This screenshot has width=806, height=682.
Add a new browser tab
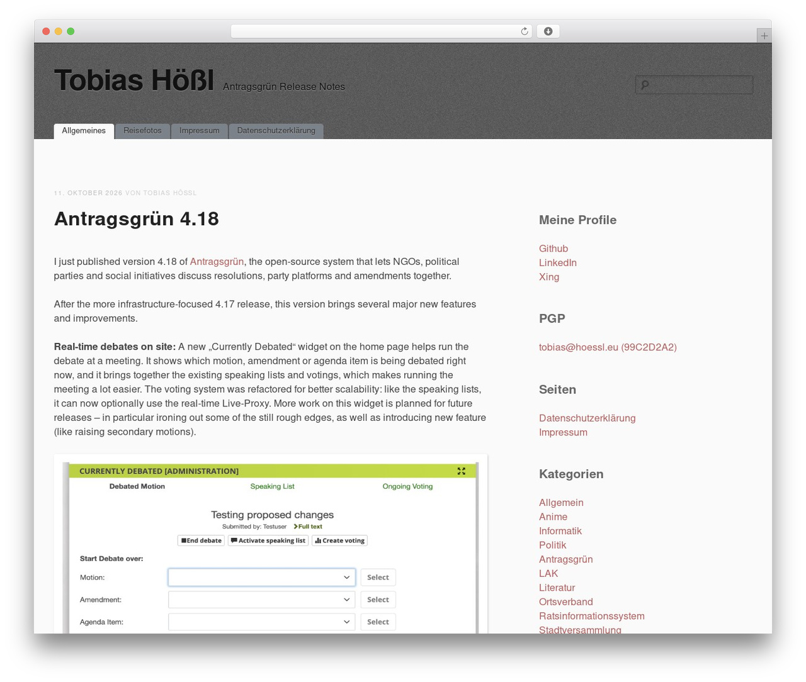click(x=764, y=36)
